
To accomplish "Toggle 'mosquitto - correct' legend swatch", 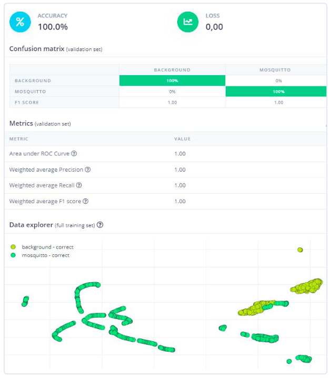I will (13, 255).
